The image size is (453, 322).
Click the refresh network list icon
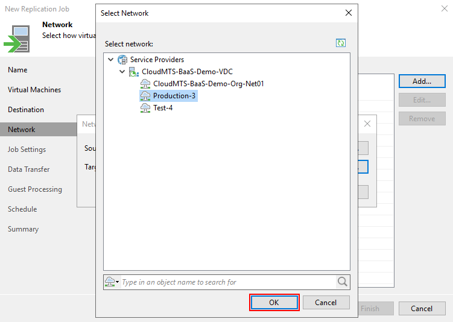point(341,43)
